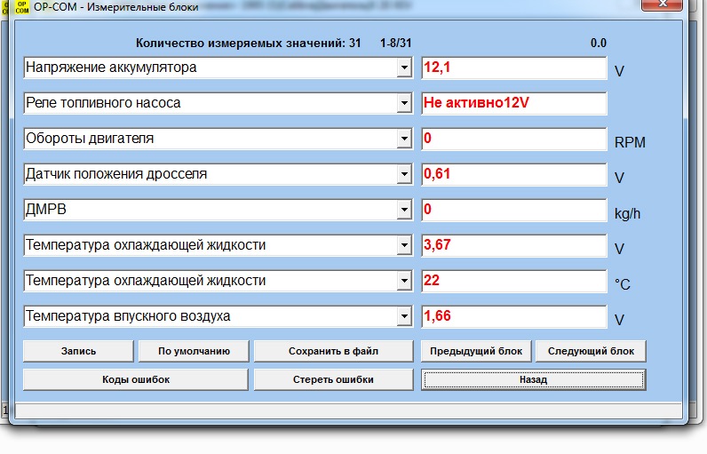Viewport: 707px width, 454px height.
Task: Click the Назад button
Action: click(x=534, y=379)
